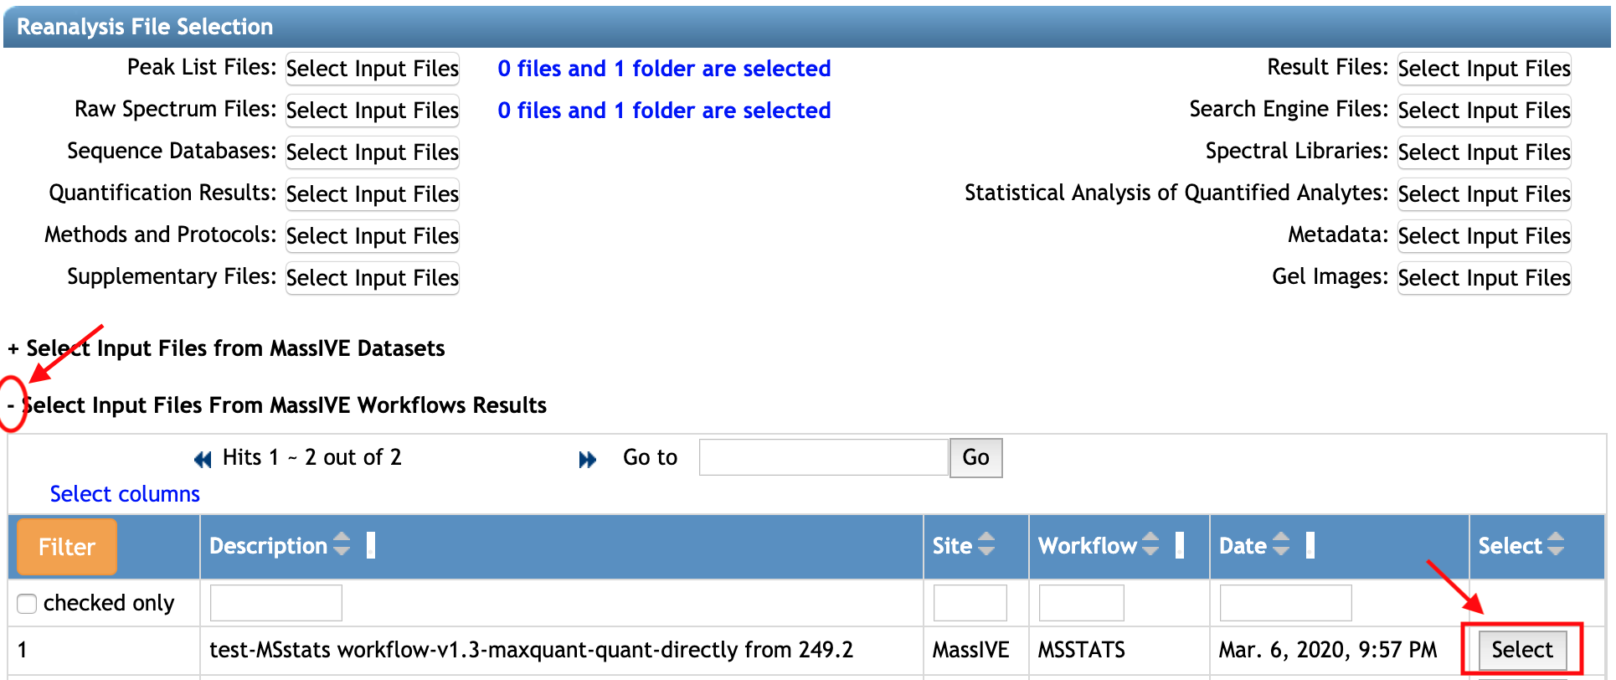Select Input Files for Sequence Databases

point(373,152)
